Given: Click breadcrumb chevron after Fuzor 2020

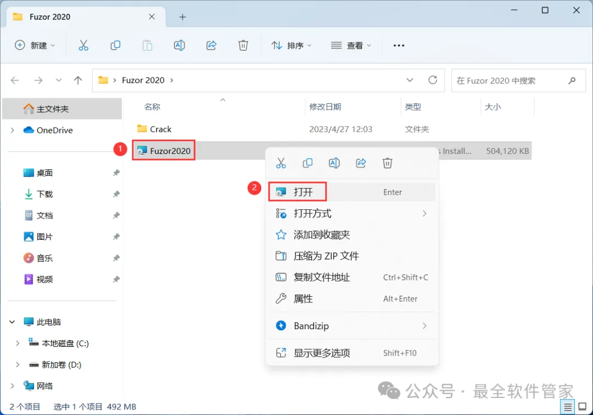Looking at the screenshot, I should (172, 80).
